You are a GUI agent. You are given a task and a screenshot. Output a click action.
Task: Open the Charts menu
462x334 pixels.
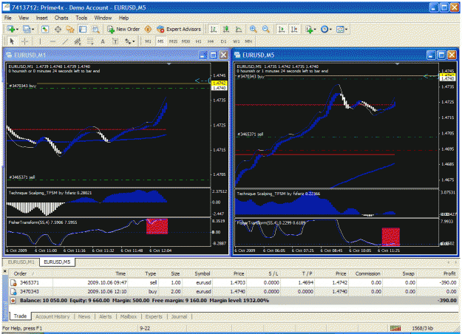coord(61,18)
